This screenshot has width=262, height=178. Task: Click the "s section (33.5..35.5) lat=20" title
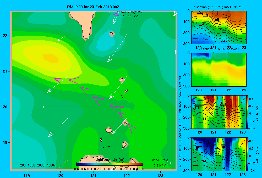[x=219, y=49]
